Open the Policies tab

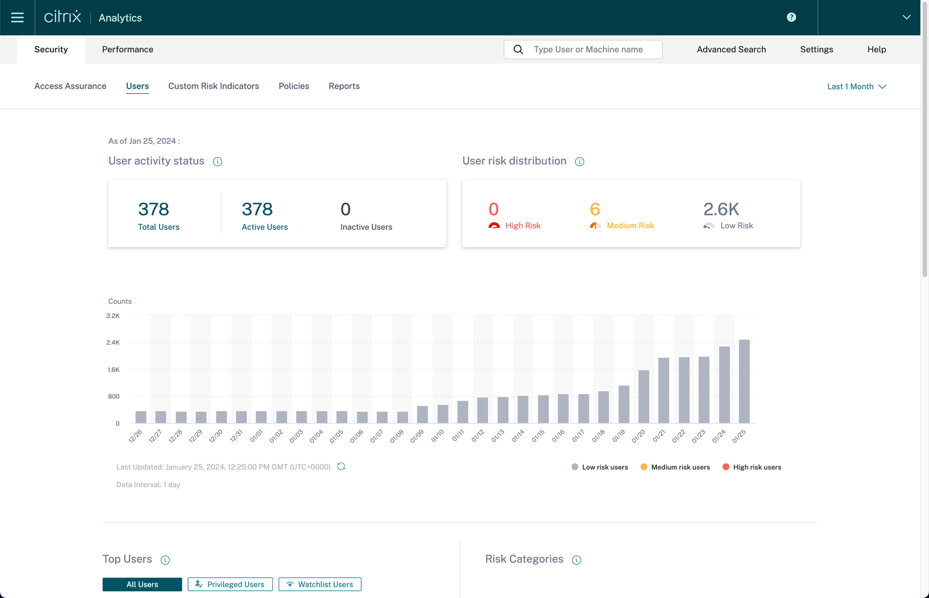point(294,86)
